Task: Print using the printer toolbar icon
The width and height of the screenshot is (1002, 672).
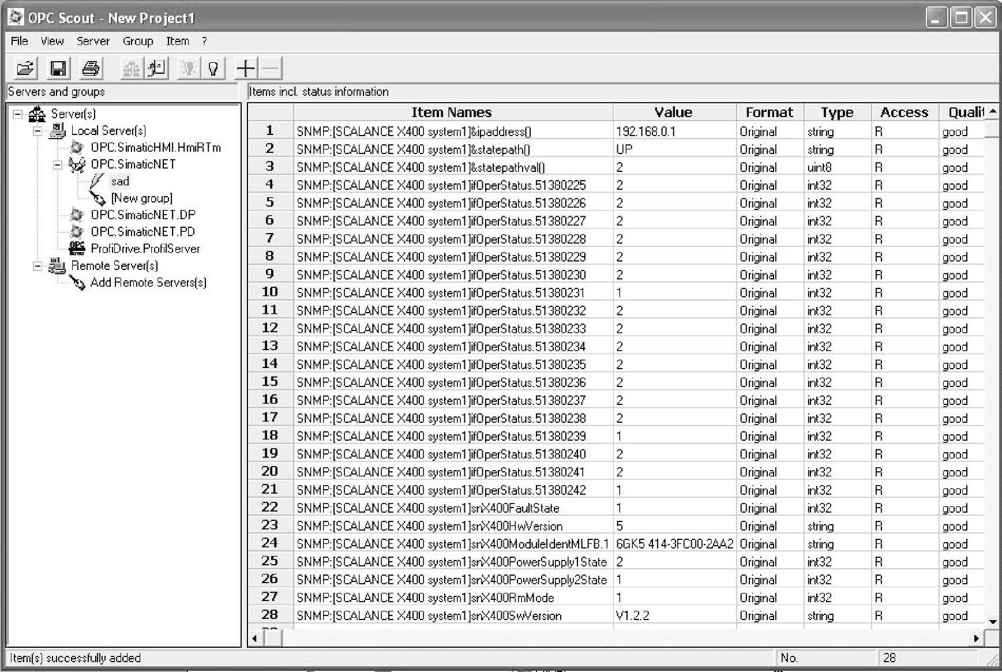Action: (x=91, y=69)
